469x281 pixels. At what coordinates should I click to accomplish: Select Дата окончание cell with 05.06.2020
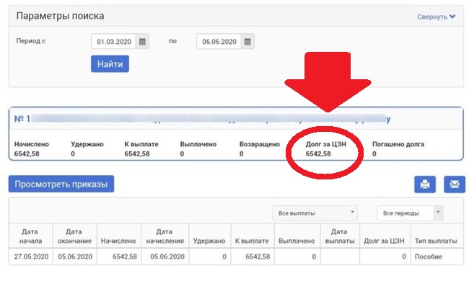[x=75, y=257]
